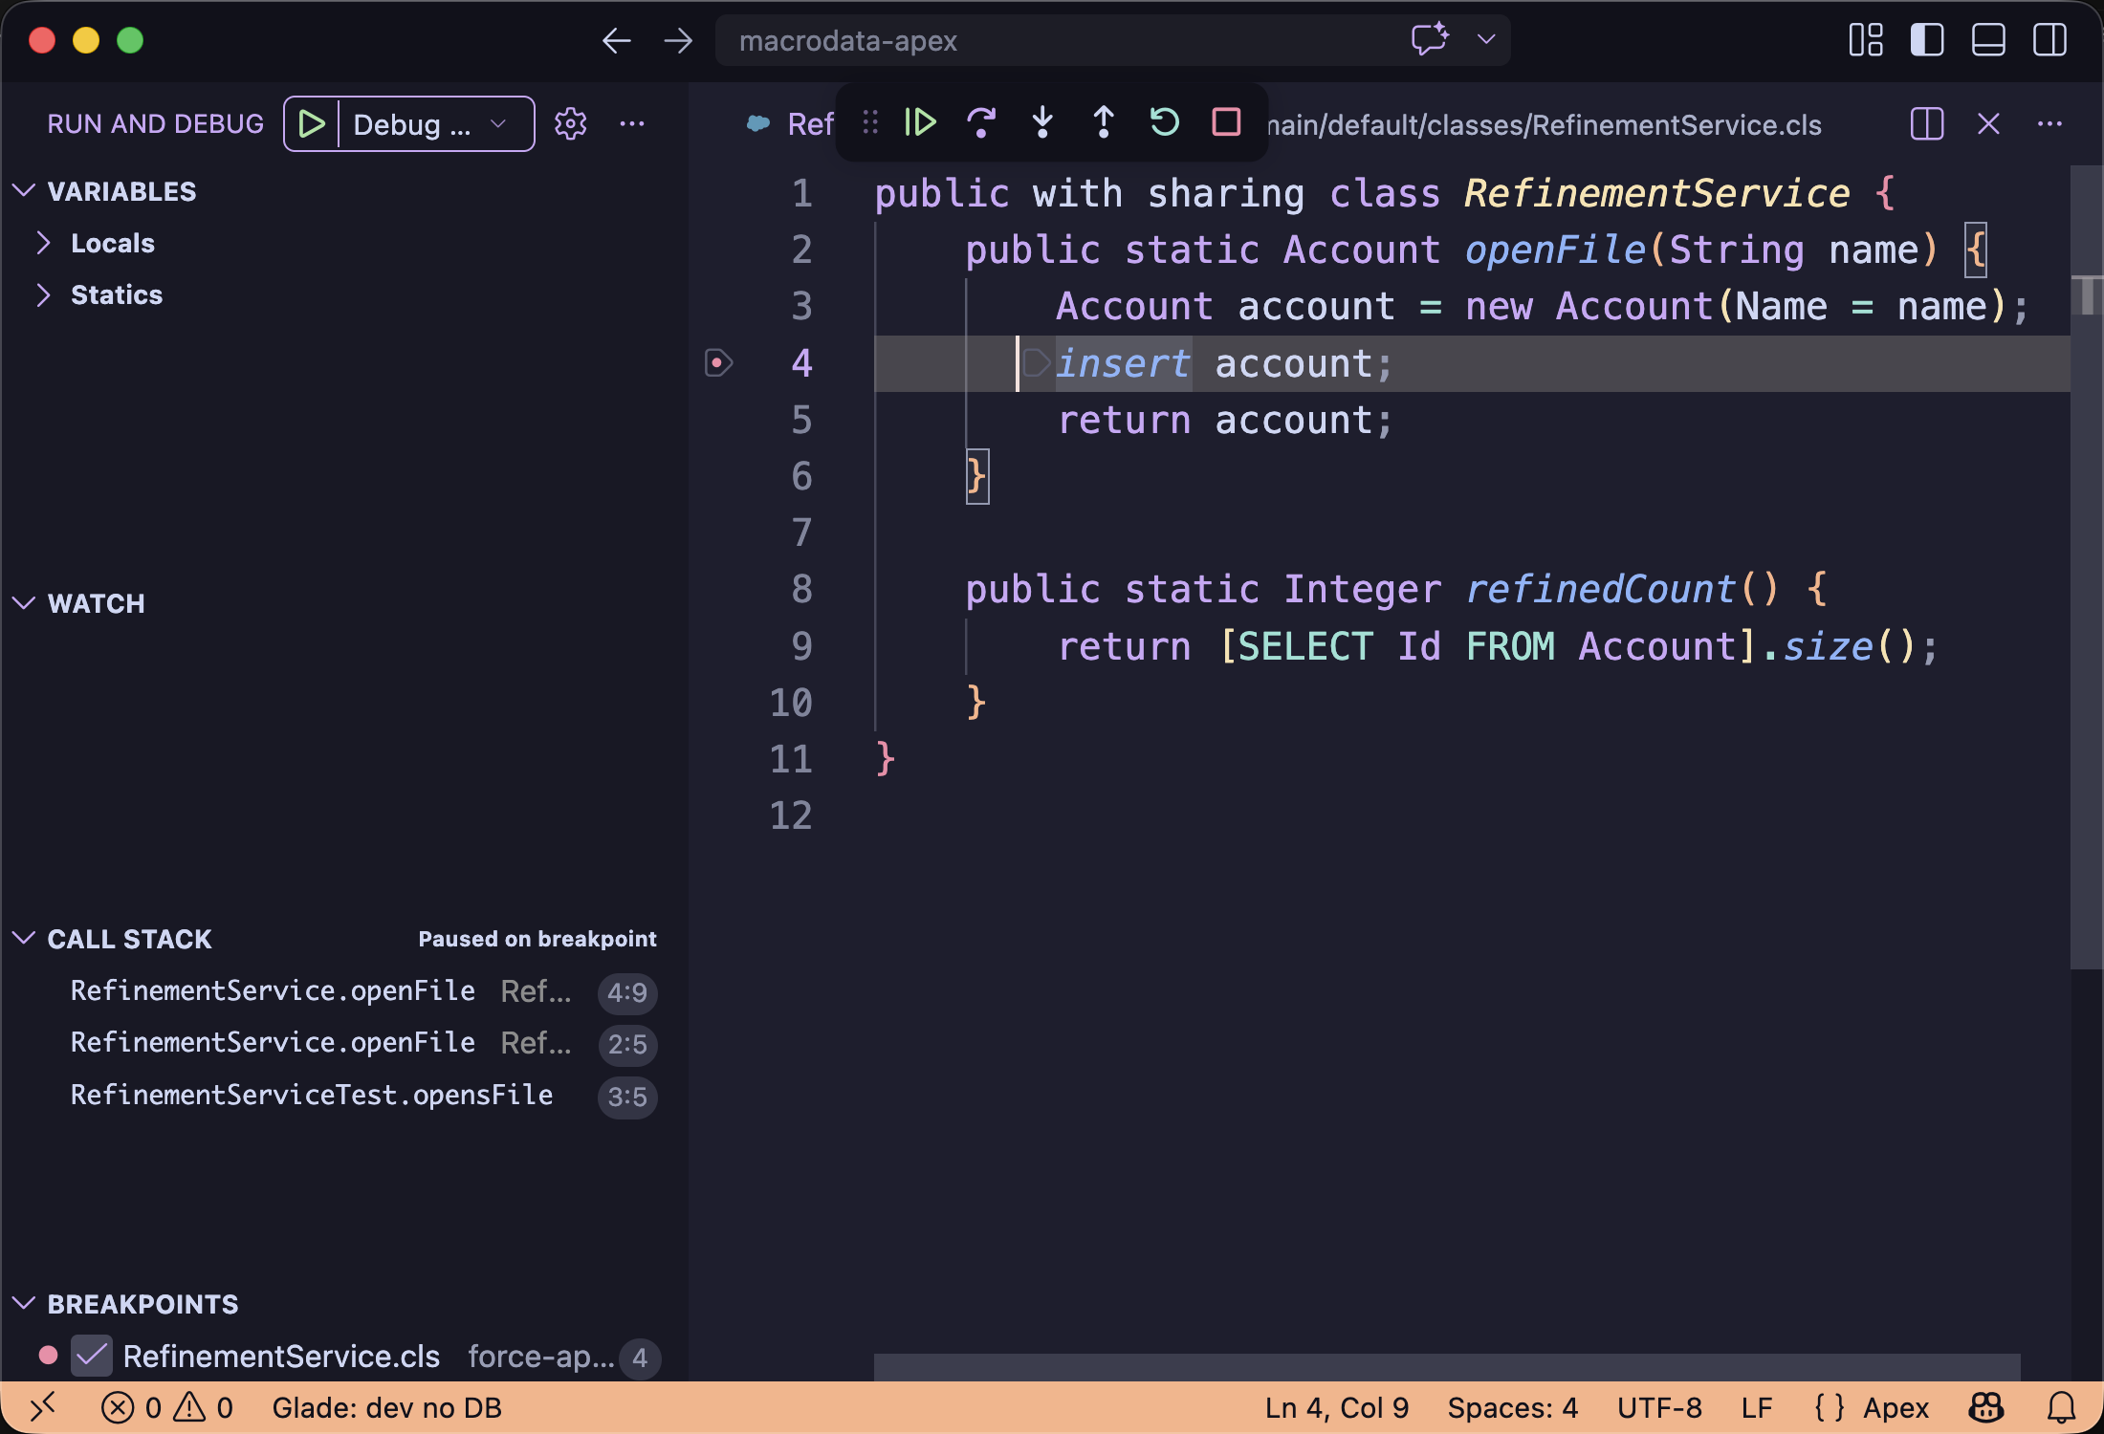The height and width of the screenshot is (1434, 2104).
Task: Click the RefinementService class name on line 1
Action: pyautogui.click(x=1657, y=193)
